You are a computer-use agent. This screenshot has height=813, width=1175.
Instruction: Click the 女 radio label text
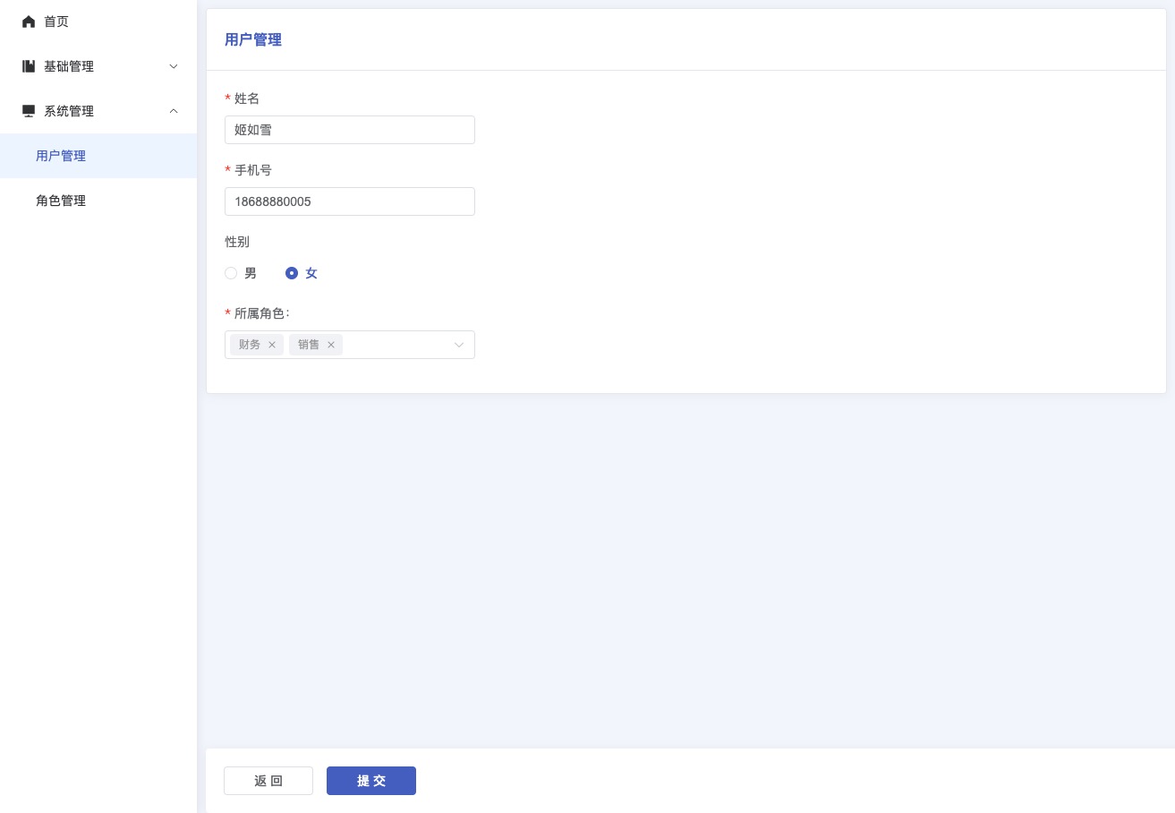point(311,273)
